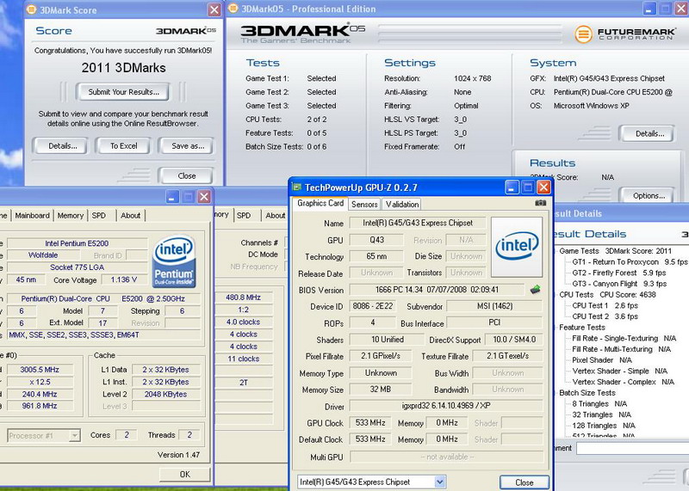689x491 pixels.
Task: Open the GPU-Z Sensors tab
Action: coord(364,204)
